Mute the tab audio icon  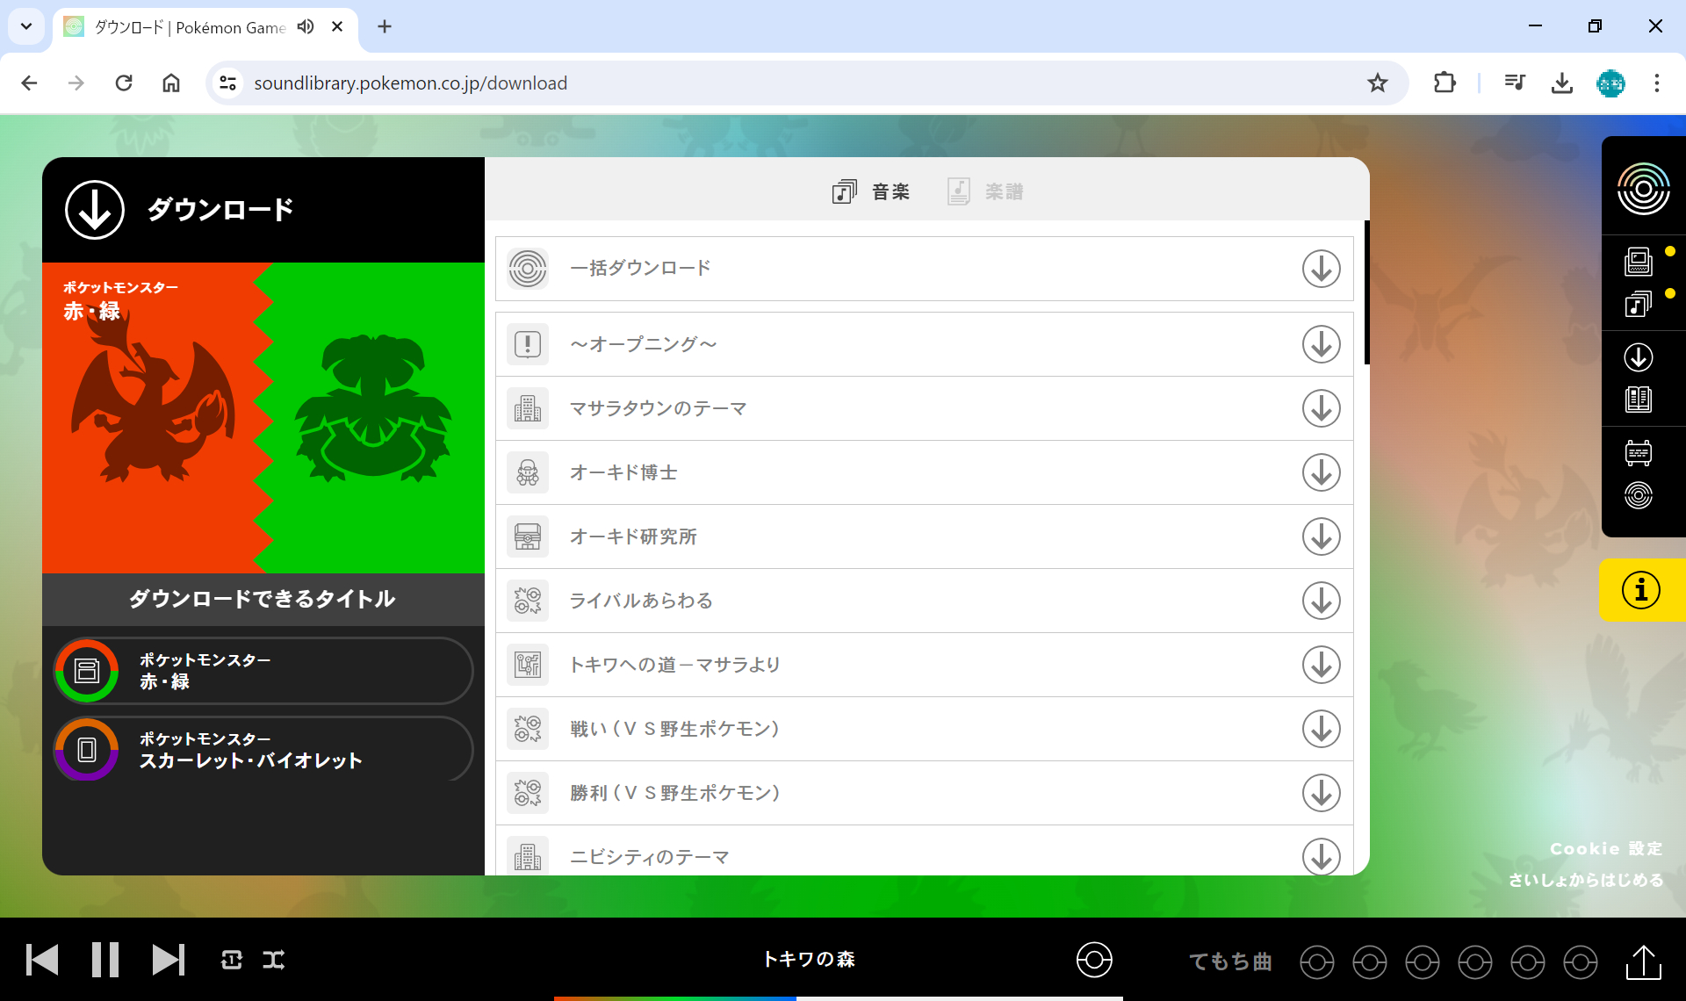[x=306, y=26]
